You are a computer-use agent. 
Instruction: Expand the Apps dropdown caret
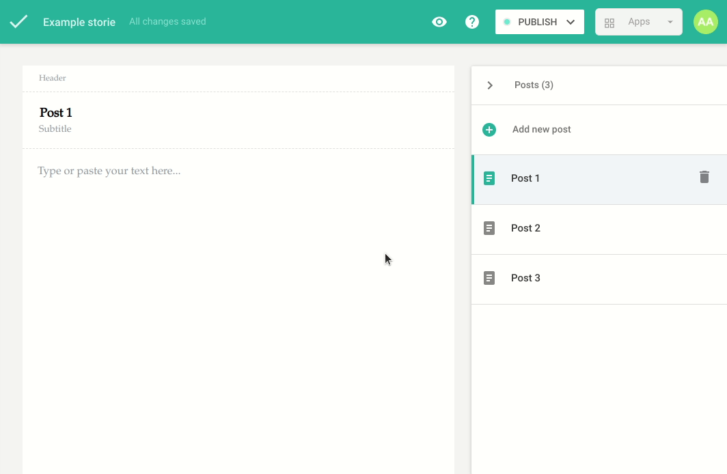click(x=670, y=22)
